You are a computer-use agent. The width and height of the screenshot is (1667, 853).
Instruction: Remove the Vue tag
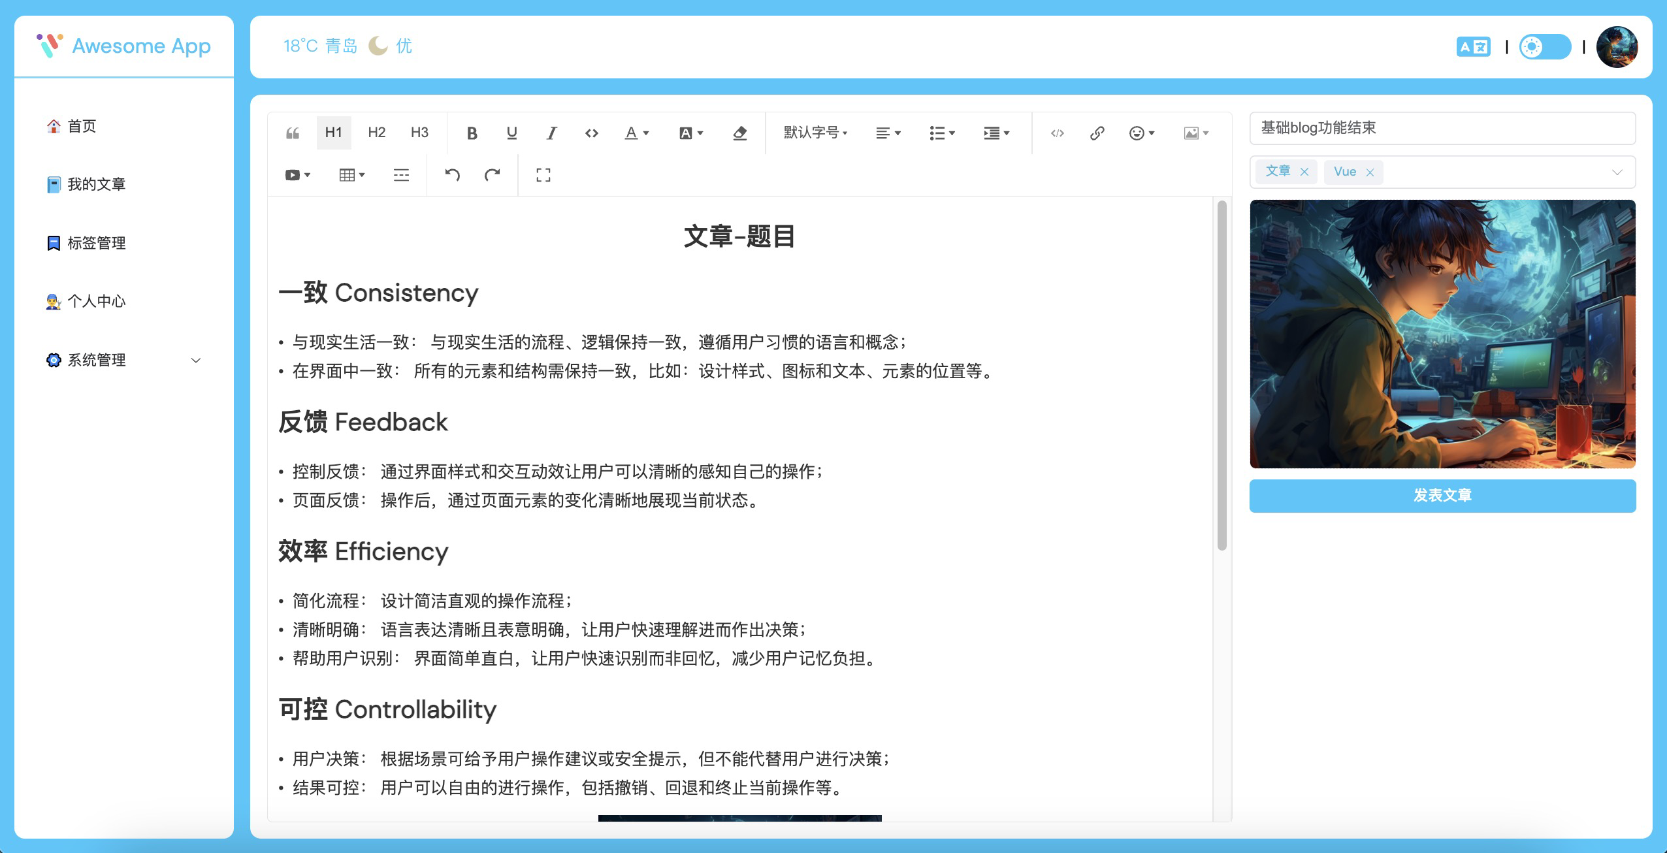[1370, 172]
